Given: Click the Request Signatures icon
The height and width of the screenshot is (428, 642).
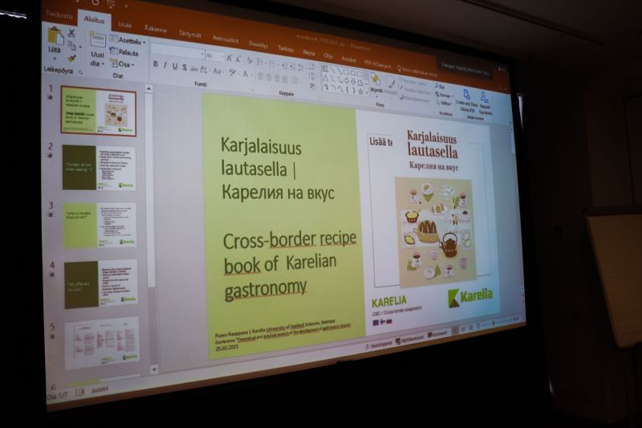Looking at the screenshot, I should tap(485, 97).
